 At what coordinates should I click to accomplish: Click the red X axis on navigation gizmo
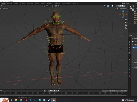pyautogui.click(x=126, y=14)
